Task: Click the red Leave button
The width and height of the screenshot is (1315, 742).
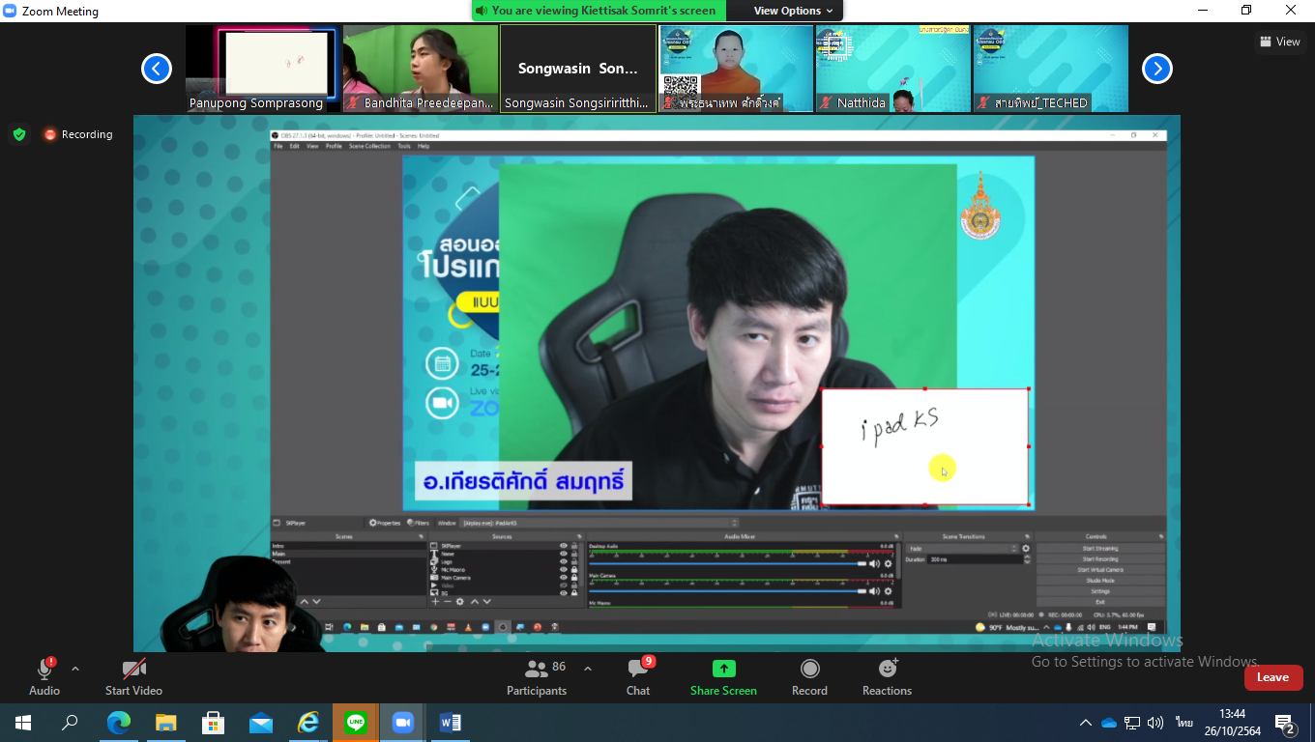Action: [1272, 677]
